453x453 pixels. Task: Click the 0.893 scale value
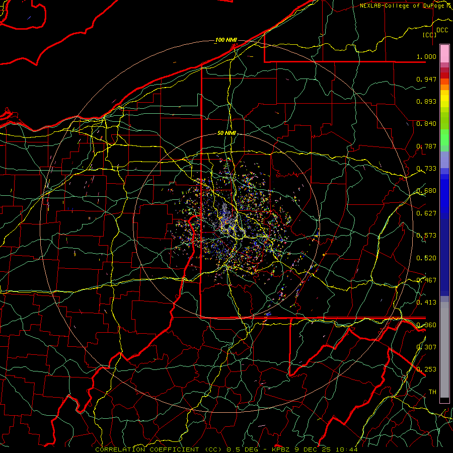(x=426, y=101)
